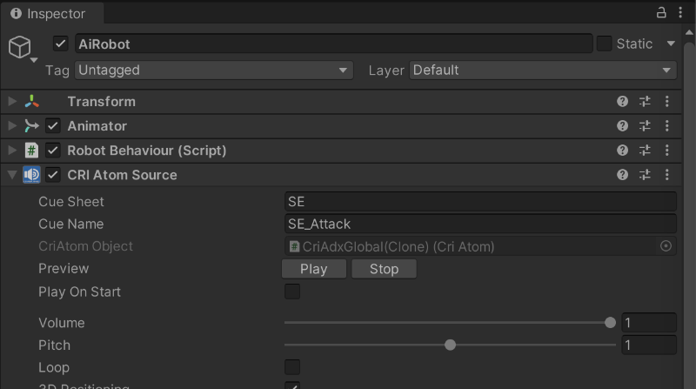Open the Tag dropdown showing Untagged
The height and width of the screenshot is (389, 696).
pyautogui.click(x=213, y=70)
